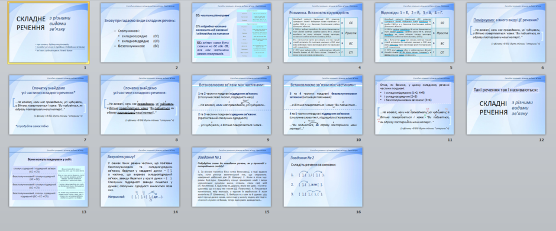Click slide number label 15
This screenshot has width=556, height=231.
[x=267, y=212]
